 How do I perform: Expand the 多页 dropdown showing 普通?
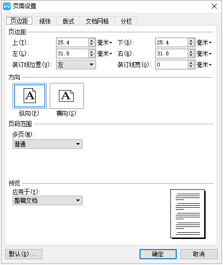tap(48, 144)
